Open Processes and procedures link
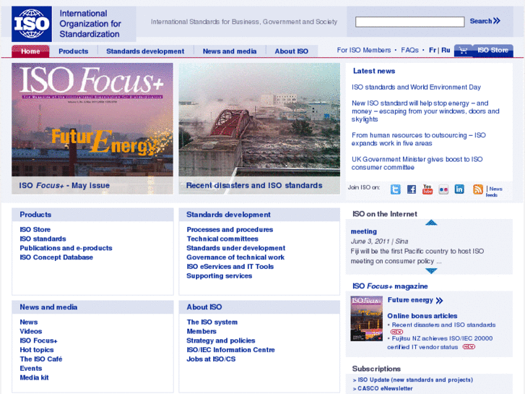 coord(230,230)
